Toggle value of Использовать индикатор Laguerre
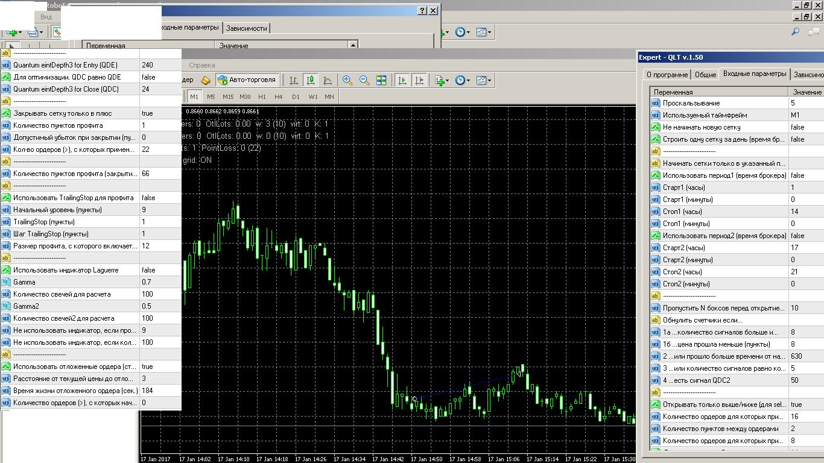Image resolution: width=824 pixels, height=463 pixels. (x=160, y=270)
